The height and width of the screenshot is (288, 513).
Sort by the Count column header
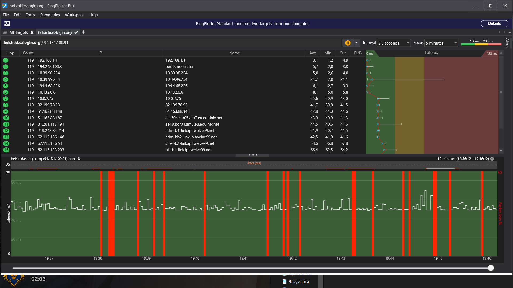click(28, 53)
